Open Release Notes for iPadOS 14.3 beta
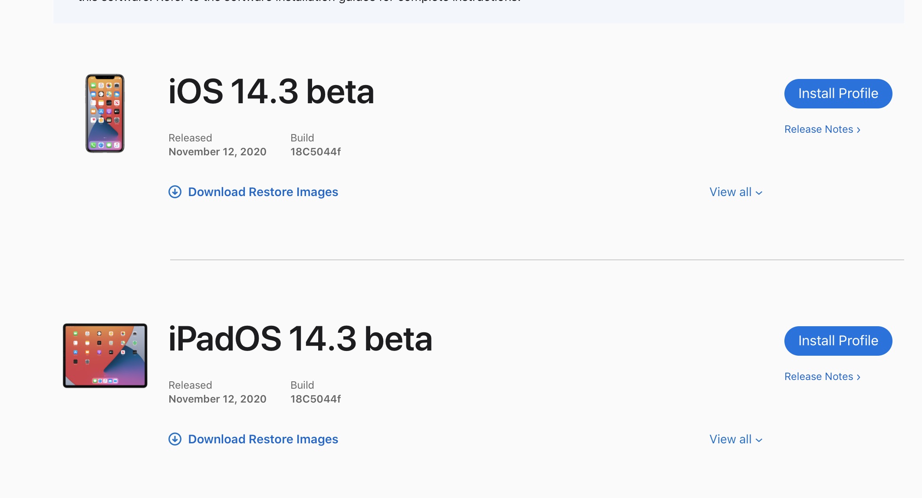 (x=822, y=377)
